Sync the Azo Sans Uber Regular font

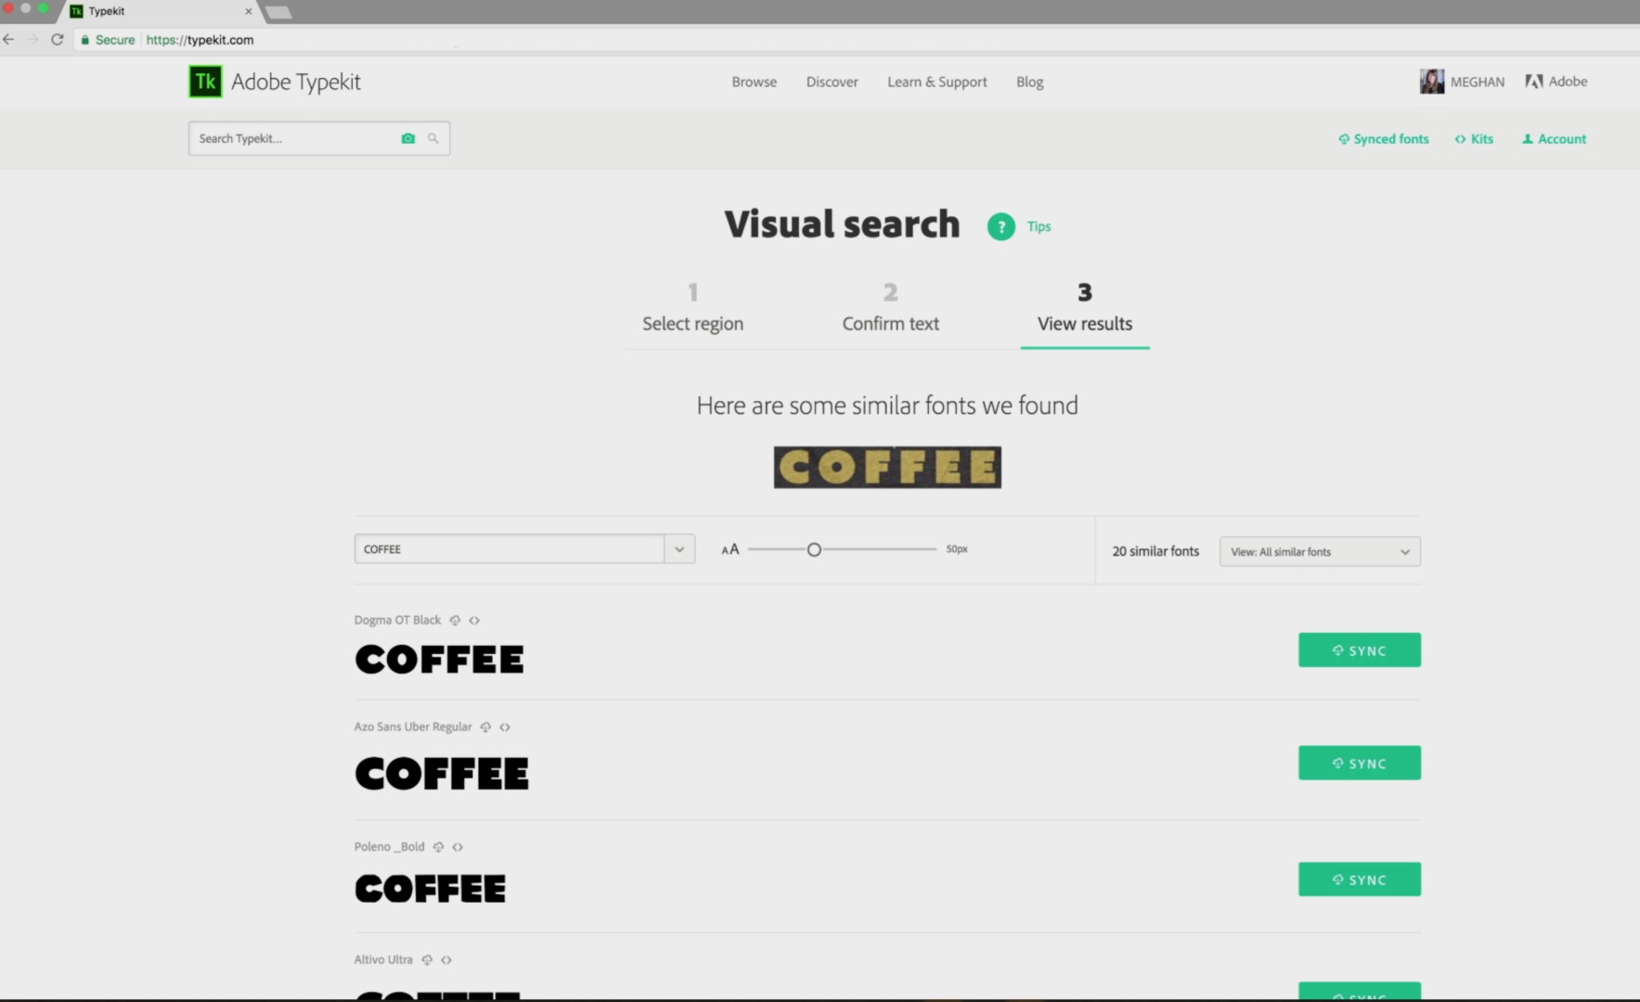pyautogui.click(x=1359, y=764)
